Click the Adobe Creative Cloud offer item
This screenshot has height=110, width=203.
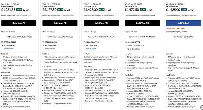point(136,46)
